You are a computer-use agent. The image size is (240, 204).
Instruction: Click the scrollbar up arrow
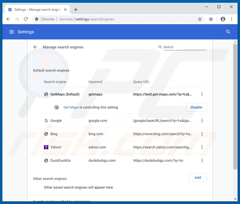[235, 42]
